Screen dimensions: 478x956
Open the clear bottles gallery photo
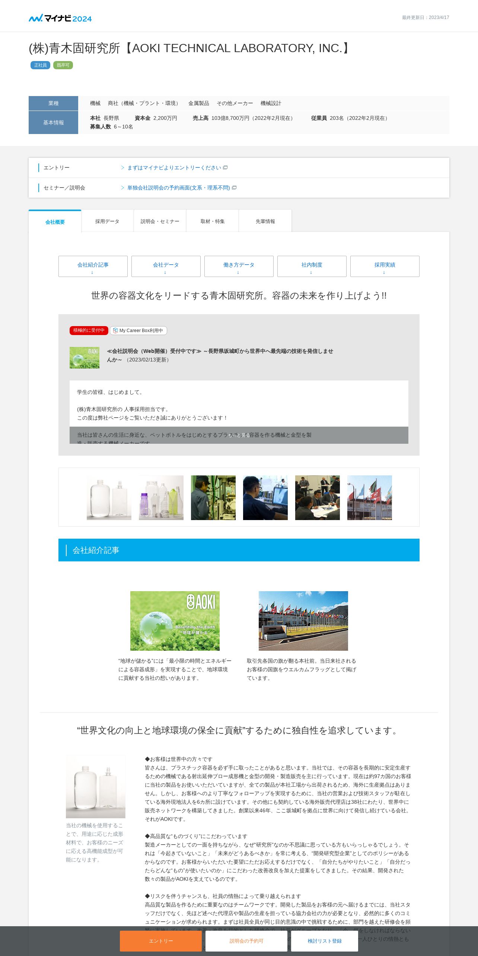[x=109, y=498]
